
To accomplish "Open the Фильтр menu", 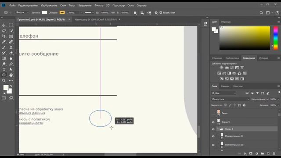I will (x=99, y=5).
